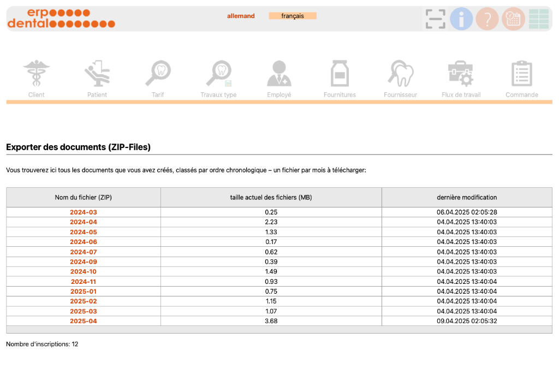This screenshot has height=392, width=559.
Task: Open the Employé person icon
Action: coord(279,74)
